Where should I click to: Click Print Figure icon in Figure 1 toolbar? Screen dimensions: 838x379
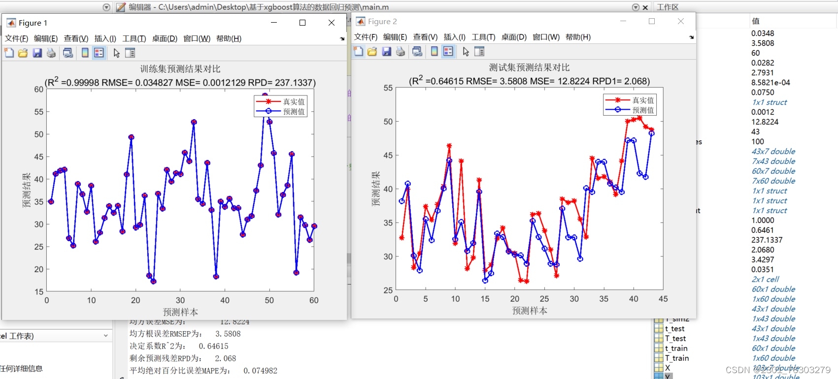51,53
